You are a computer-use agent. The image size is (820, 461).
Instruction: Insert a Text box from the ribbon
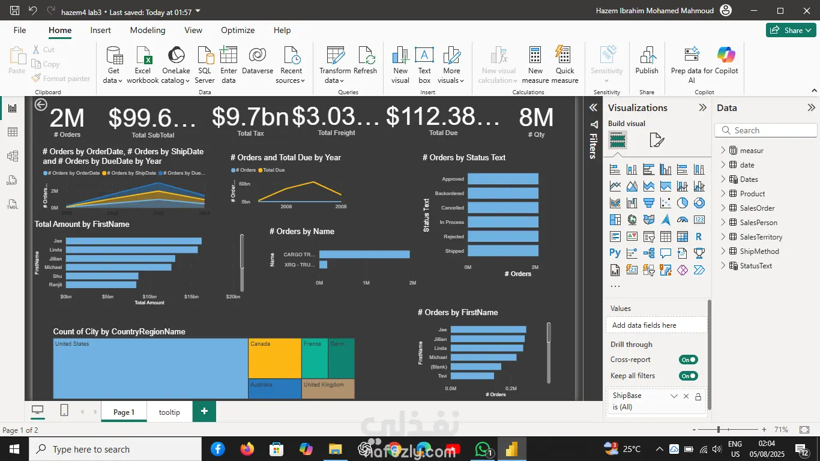(x=424, y=56)
